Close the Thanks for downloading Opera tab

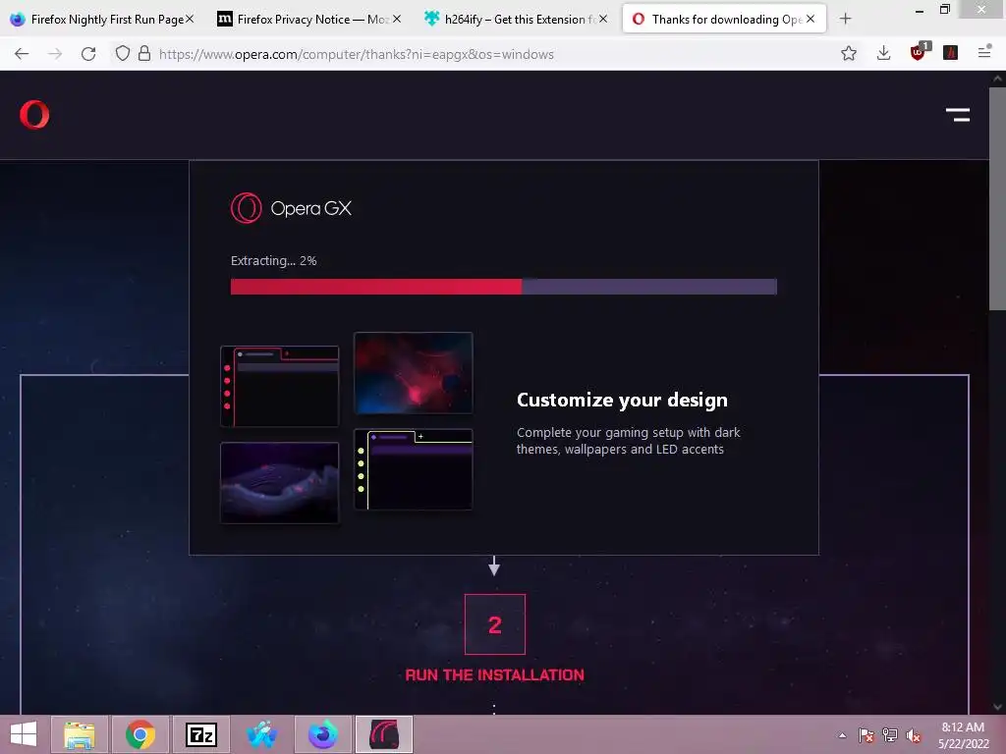coord(810,20)
